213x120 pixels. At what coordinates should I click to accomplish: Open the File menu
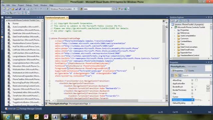(3, 5)
